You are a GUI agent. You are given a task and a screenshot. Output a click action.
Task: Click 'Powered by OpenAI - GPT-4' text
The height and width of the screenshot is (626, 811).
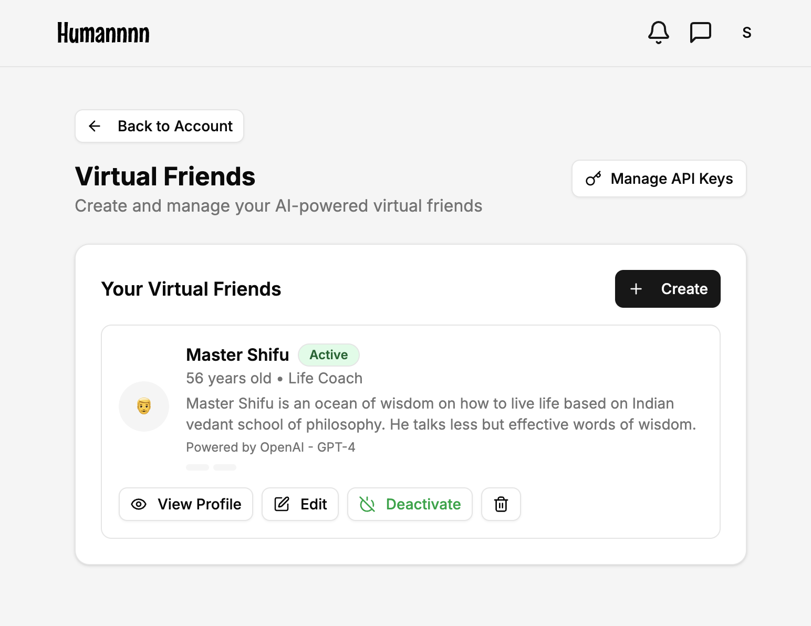click(x=271, y=447)
